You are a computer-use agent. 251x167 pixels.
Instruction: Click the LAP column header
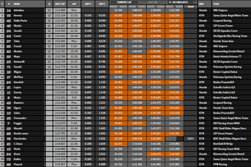(x=74, y=4)
